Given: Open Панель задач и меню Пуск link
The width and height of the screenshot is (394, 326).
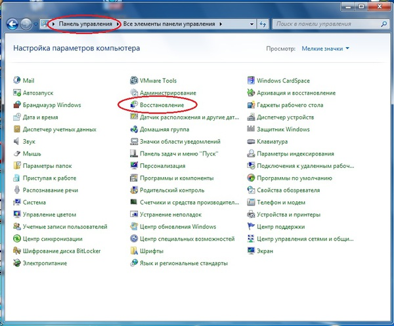Looking at the screenshot, I should 179,153.
